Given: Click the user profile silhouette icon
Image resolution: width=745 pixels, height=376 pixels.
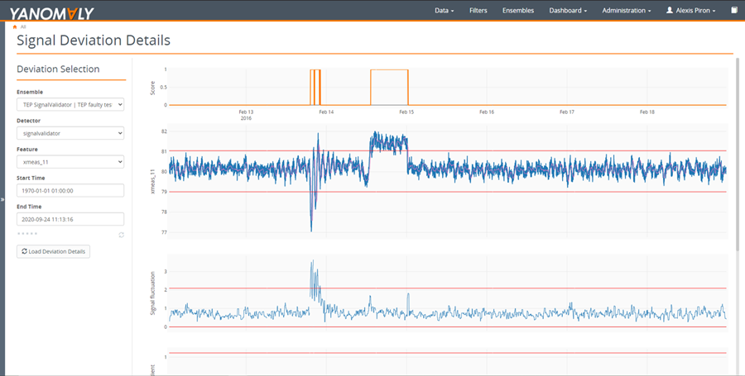Looking at the screenshot, I should [x=670, y=10].
